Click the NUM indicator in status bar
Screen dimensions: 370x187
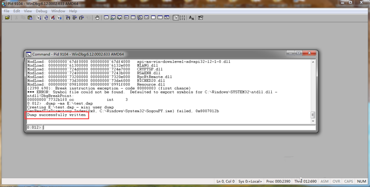tap(361, 181)
